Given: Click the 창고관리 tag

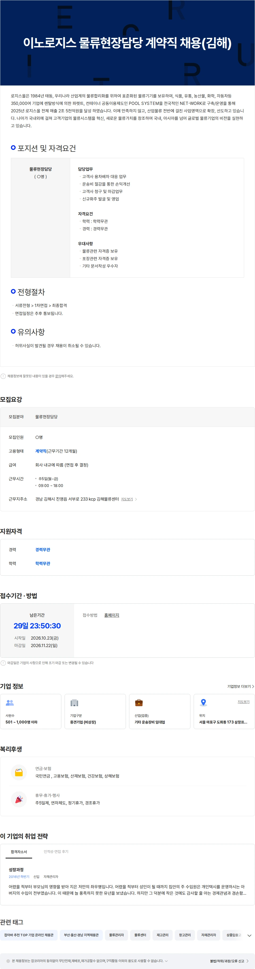Looking at the screenshot, I should [185, 935].
